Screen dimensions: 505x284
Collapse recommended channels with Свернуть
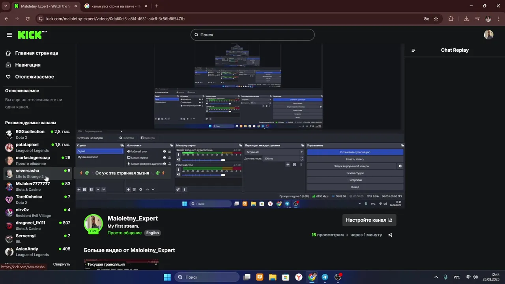pos(62,264)
